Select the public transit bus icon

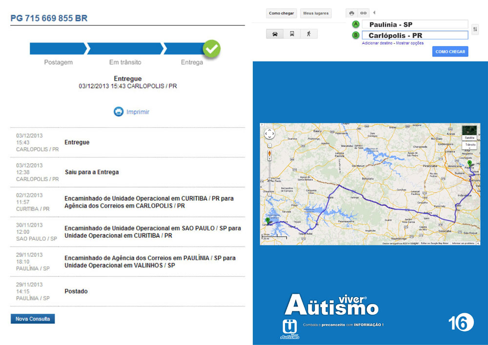click(292, 34)
